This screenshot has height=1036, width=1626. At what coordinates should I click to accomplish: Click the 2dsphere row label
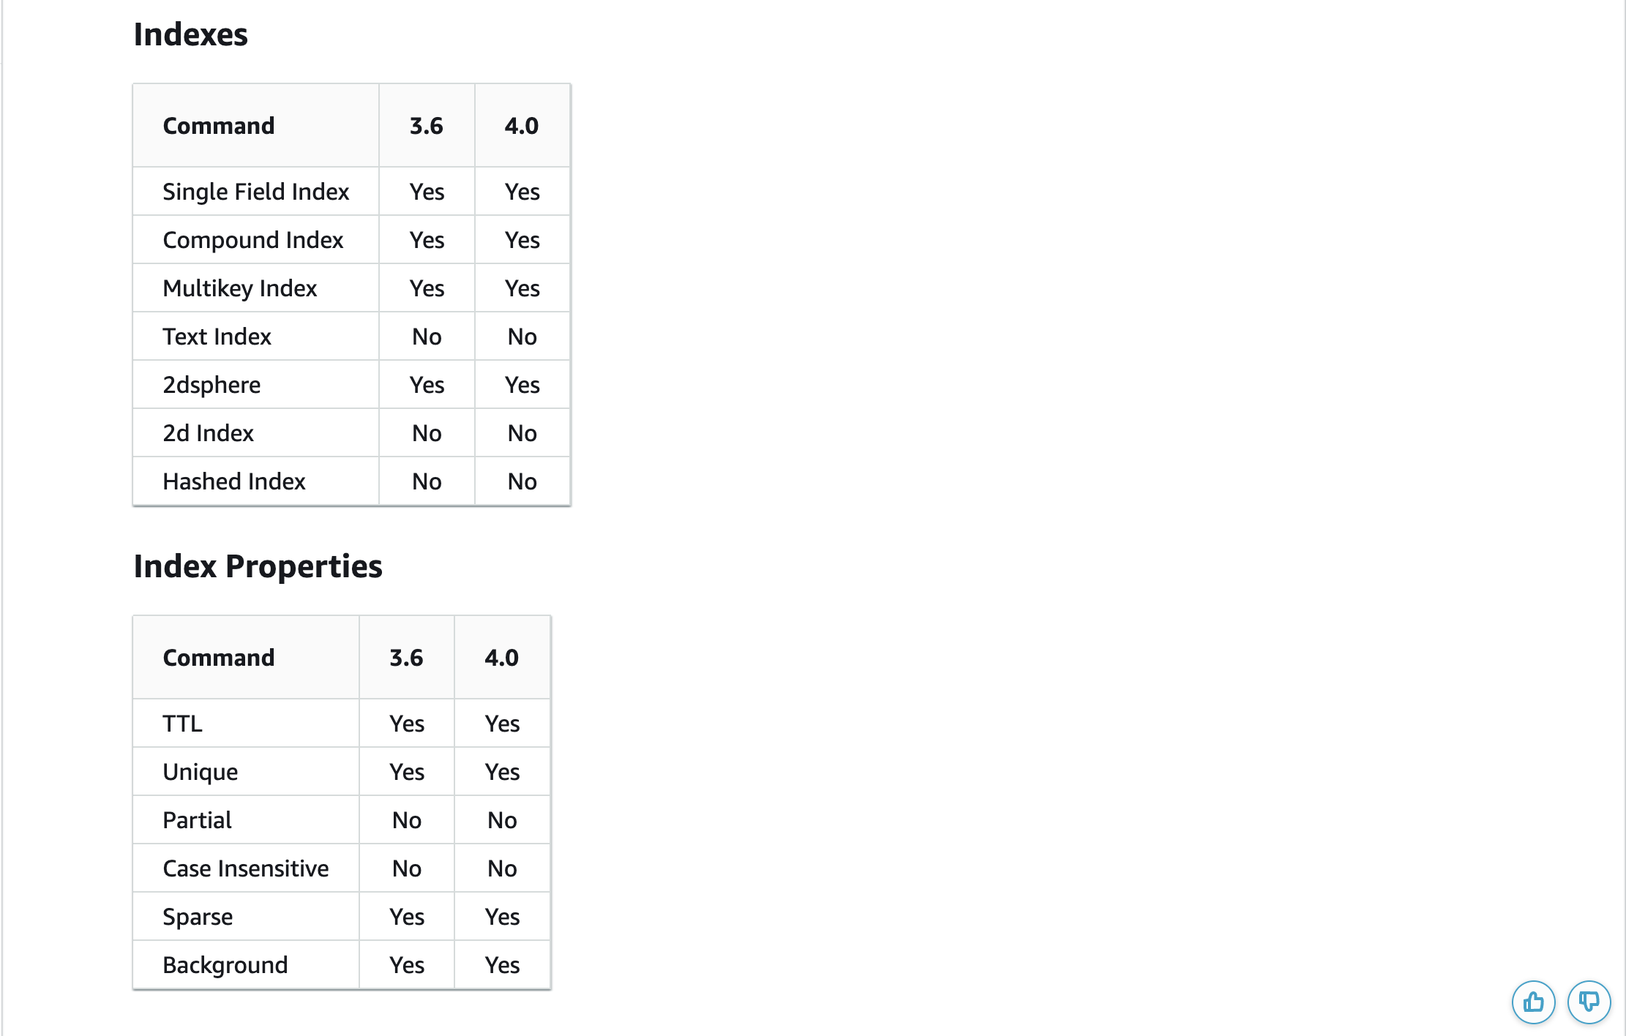click(x=211, y=385)
